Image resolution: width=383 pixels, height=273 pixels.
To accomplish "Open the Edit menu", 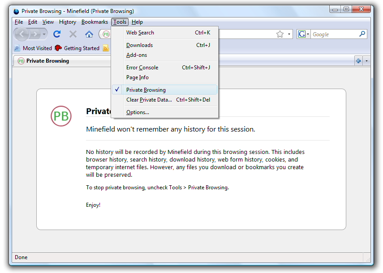I will pyautogui.click(x=33, y=22).
